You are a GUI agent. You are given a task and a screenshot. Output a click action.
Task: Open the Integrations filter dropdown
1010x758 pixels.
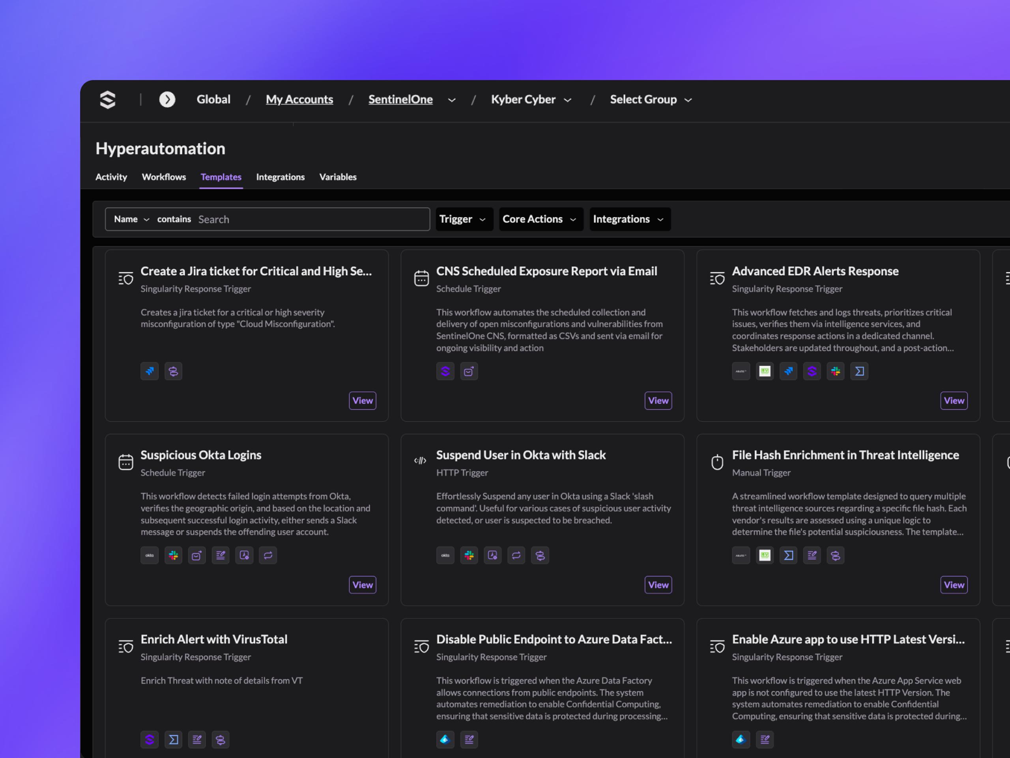click(x=630, y=219)
